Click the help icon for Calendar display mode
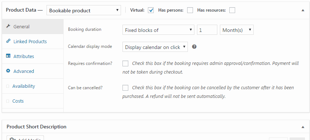Viewport: 310px width, 140px height. (x=194, y=47)
